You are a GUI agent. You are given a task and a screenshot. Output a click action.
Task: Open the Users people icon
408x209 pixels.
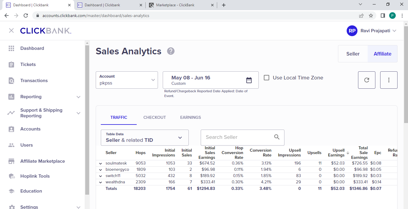pos(11,145)
